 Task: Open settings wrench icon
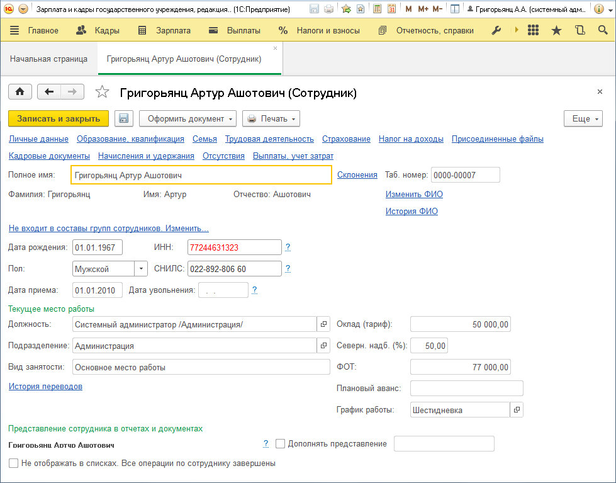coord(496,30)
